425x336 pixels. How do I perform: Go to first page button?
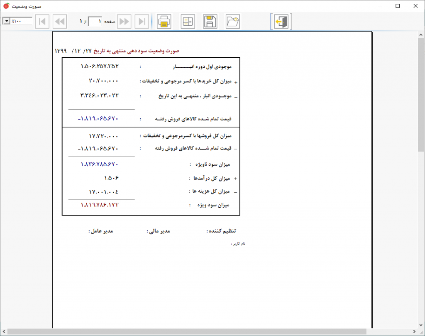[42, 22]
